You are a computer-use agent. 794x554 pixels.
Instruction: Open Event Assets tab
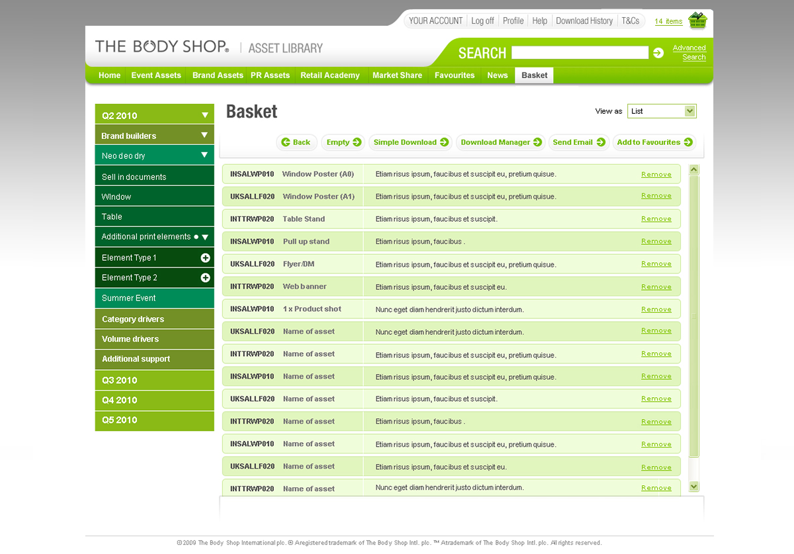click(156, 75)
